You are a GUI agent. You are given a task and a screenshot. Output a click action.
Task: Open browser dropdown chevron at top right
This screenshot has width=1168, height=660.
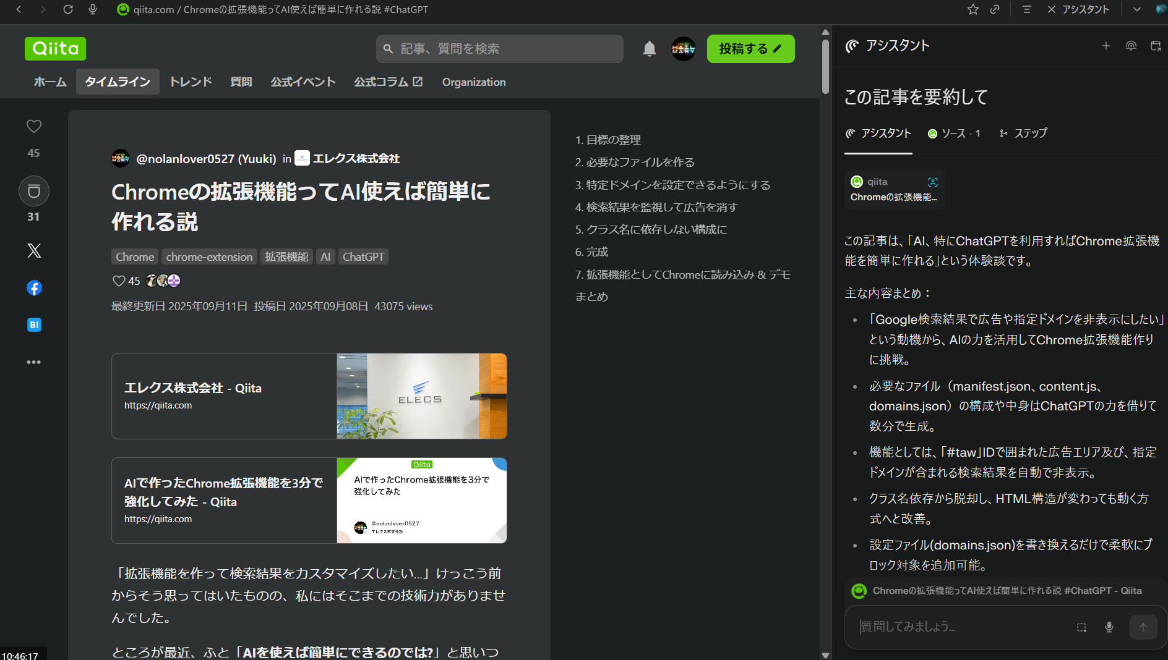click(1137, 9)
